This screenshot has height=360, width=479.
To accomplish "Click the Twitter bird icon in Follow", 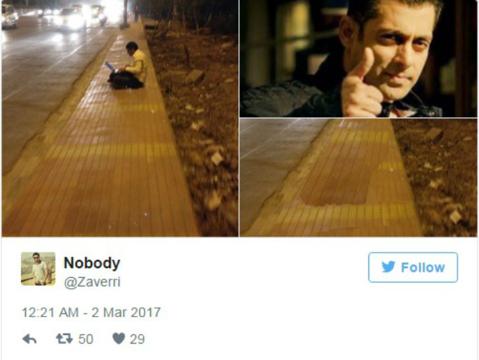I will pyautogui.click(x=389, y=267).
